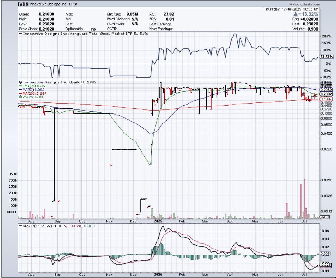This screenshot has width=336, height=278.
Task: Click the 200% relative-strength axis label
Action: 326,36
